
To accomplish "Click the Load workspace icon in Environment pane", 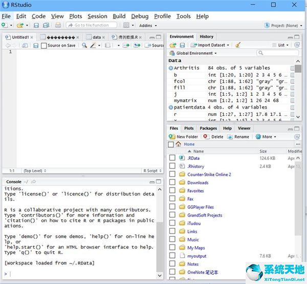I will (173, 45).
